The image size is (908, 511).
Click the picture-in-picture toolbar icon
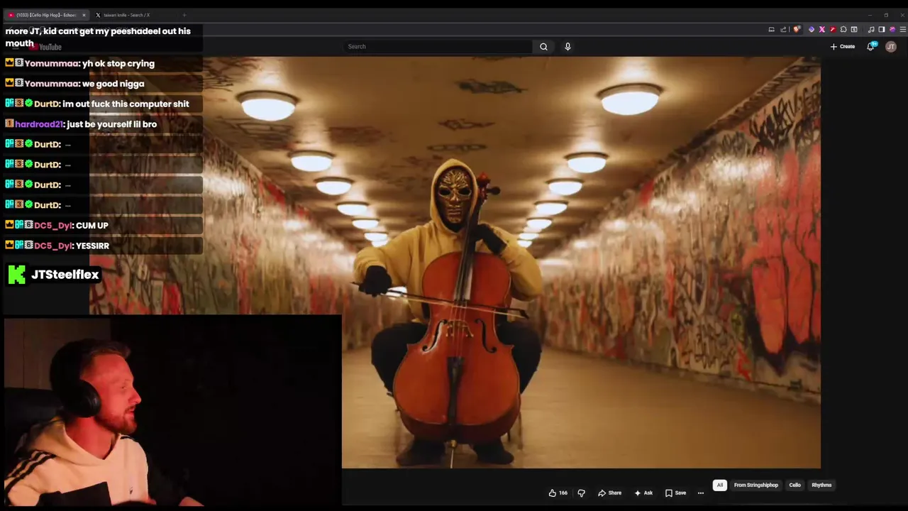(x=854, y=29)
